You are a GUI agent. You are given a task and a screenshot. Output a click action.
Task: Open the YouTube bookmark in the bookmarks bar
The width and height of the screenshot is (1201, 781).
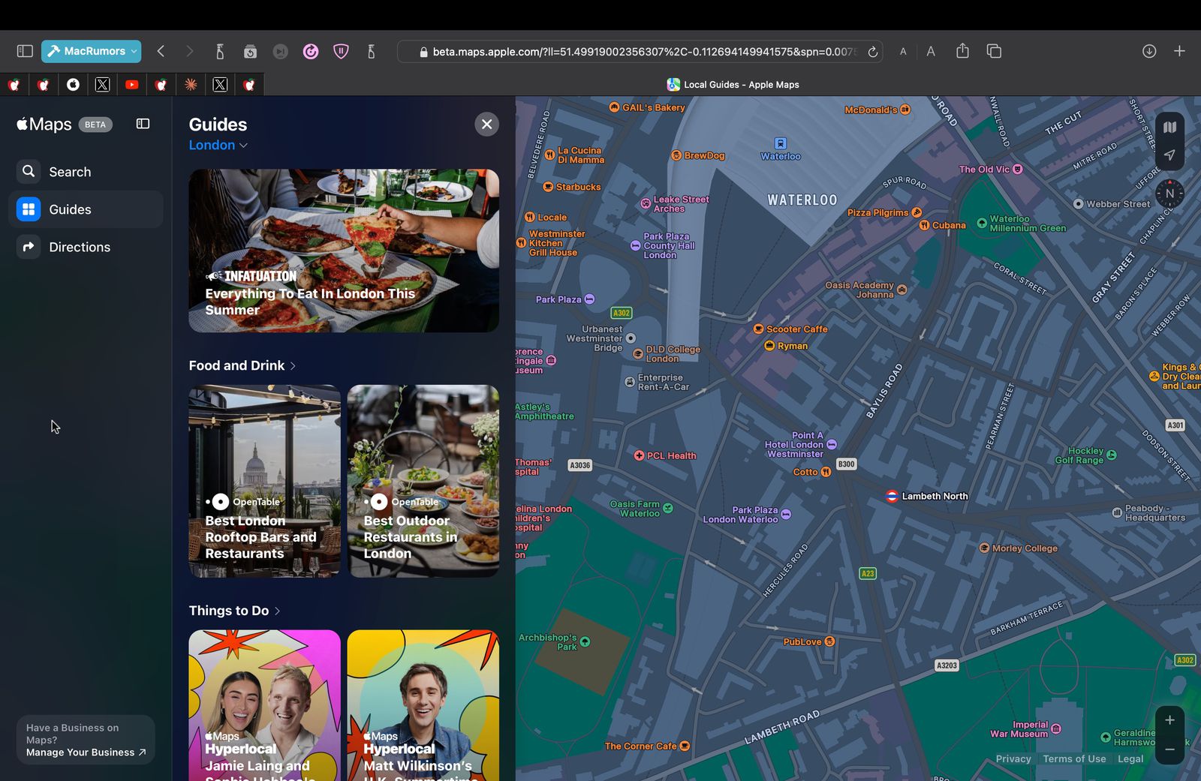point(131,85)
